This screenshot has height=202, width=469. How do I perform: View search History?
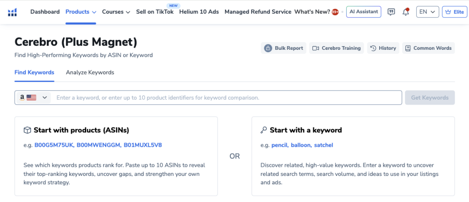coord(383,48)
